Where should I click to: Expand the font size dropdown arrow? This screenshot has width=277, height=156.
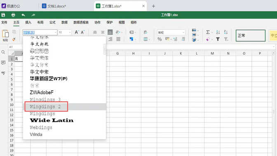[x=70, y=32]
